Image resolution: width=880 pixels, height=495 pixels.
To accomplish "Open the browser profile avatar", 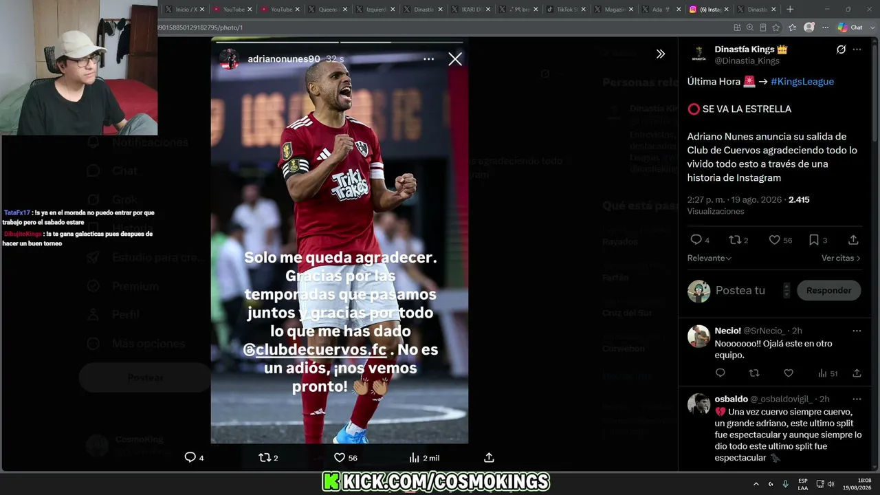I will [x=809, y=27].
